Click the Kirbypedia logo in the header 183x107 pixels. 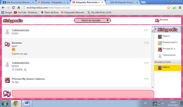(13, 21)
